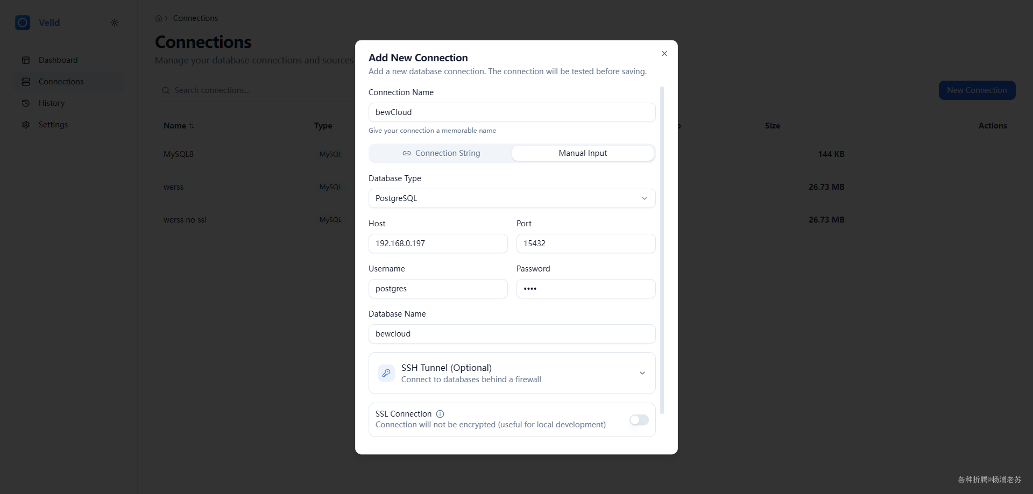Screen dimensions: 1033x494
Task: Select the 'werss' connection row name
Action: pyautogui.click(x=173, y=187)
